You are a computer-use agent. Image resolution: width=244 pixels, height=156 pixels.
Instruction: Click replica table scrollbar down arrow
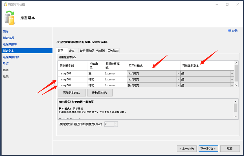tap(236, 85)
